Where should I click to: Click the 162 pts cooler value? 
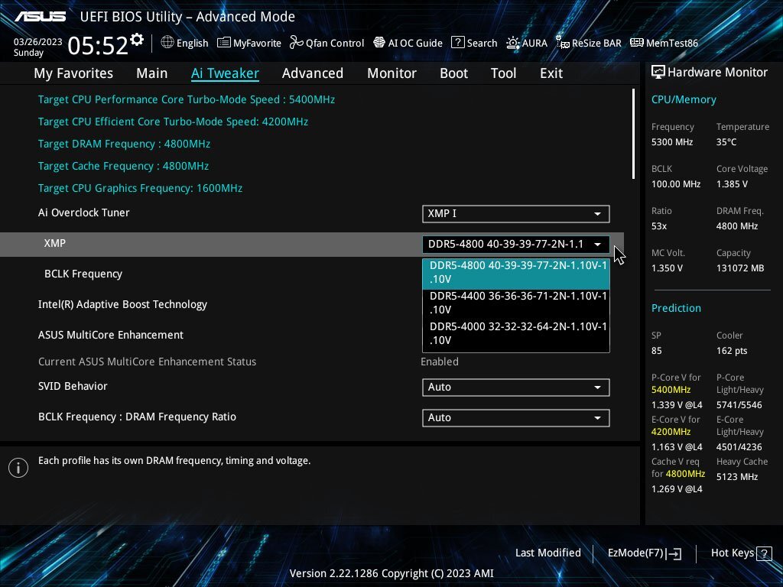(732, 351)
